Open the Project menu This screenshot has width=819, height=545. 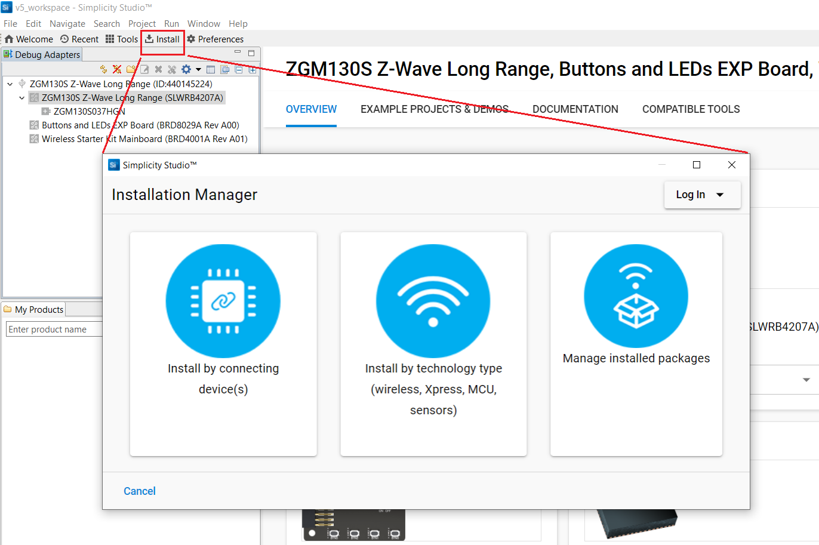(142, 24)
